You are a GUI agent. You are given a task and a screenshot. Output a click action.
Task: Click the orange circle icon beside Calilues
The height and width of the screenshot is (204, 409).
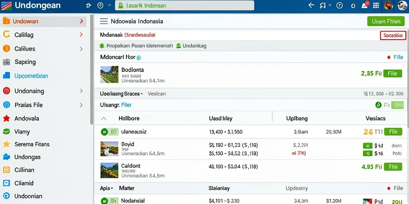pyautogui.click(x=6, y=48)
